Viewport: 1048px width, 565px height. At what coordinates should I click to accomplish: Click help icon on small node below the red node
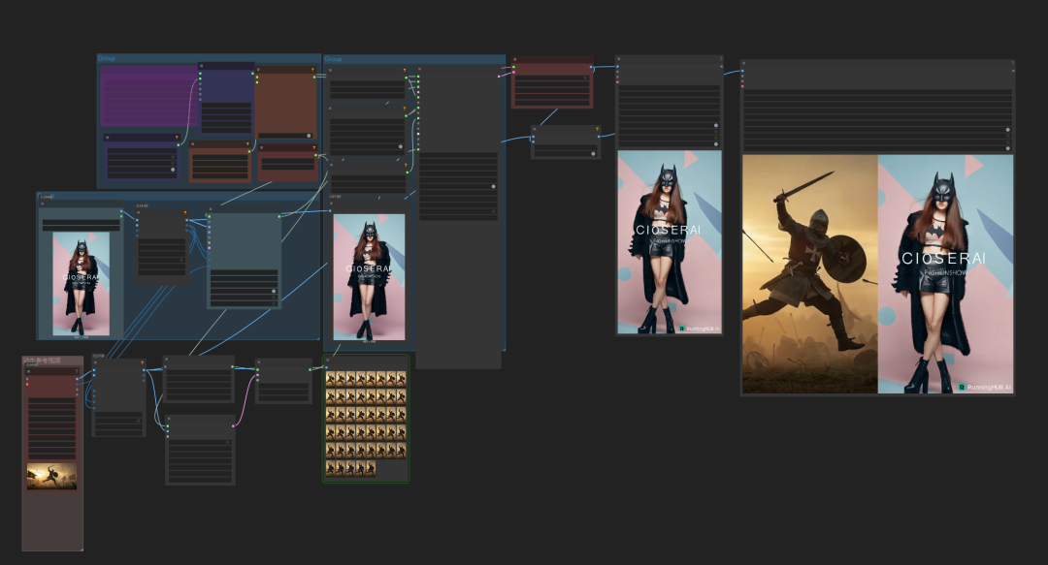point(597,130)
